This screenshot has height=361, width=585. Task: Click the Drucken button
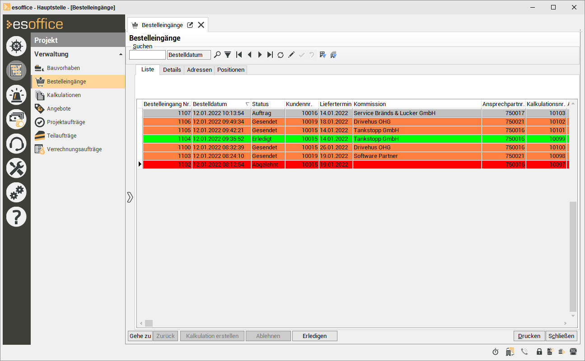tap(529, 336)
